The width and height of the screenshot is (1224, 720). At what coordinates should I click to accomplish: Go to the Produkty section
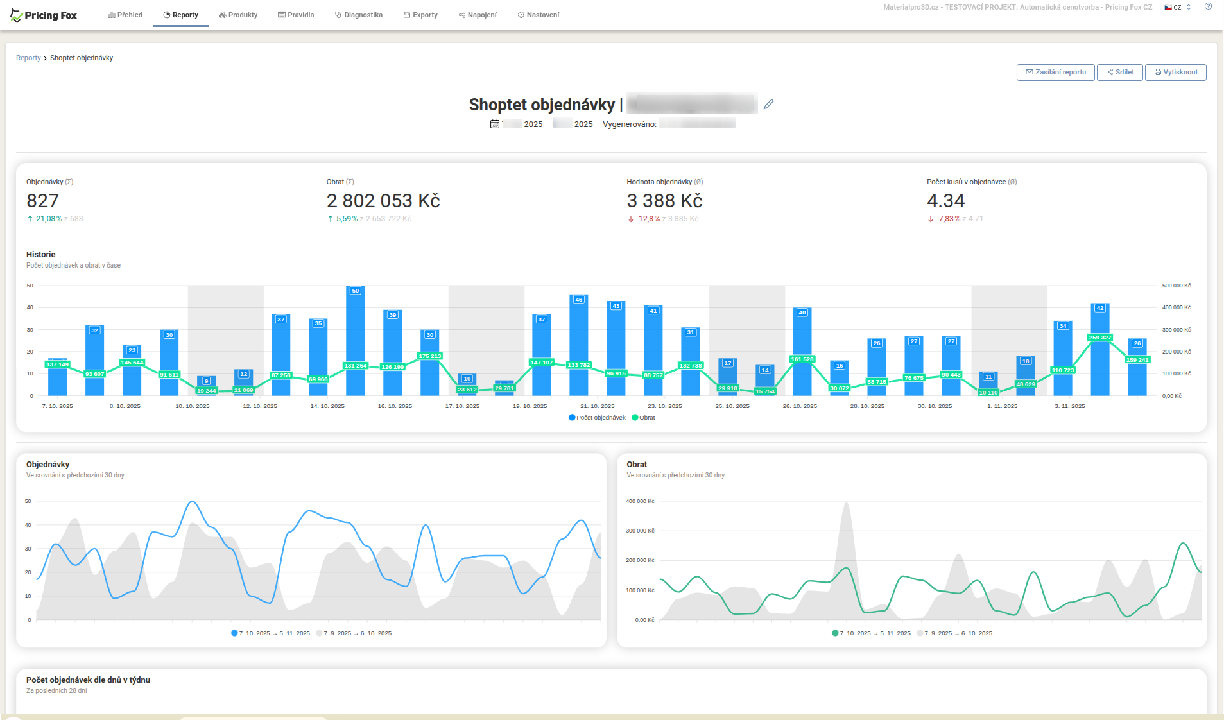coord(238,15)
